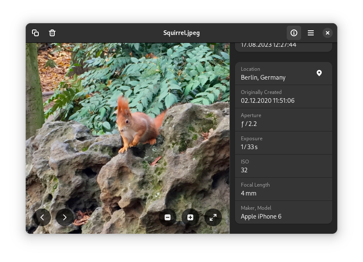
Task: Open the Berlin location on a map
Action: point(319,73)
